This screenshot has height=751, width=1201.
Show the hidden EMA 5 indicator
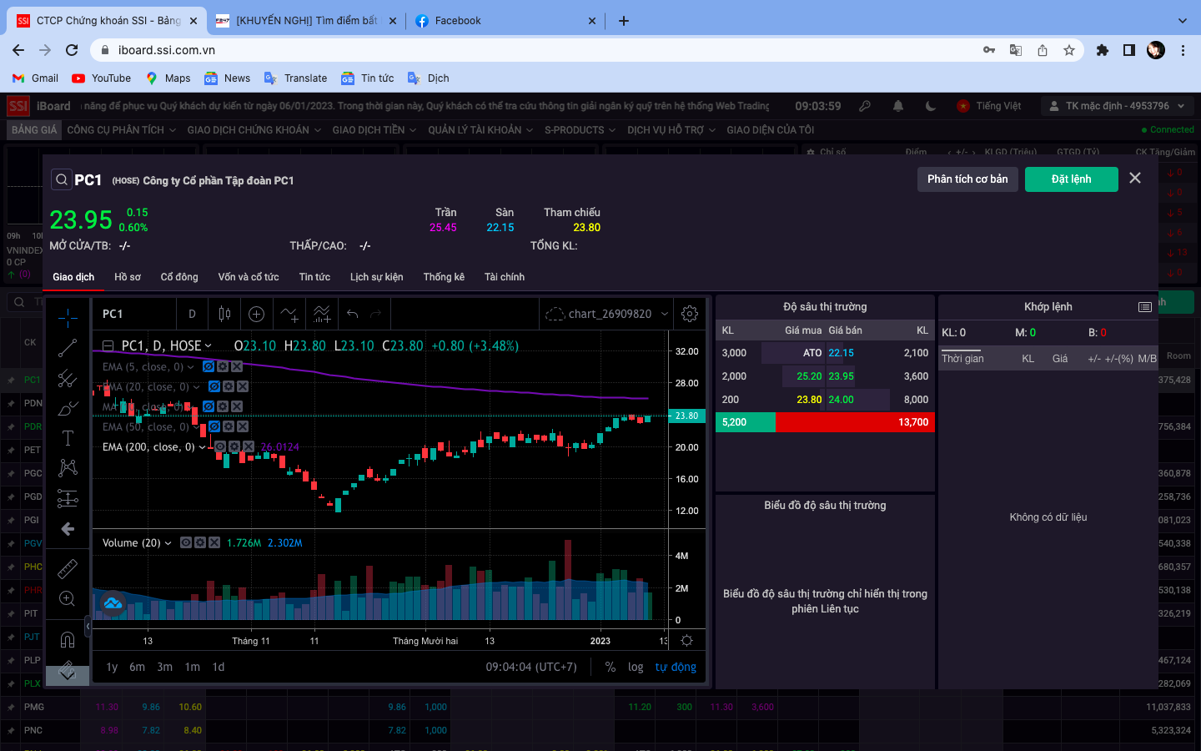click(x=209, y=366)
